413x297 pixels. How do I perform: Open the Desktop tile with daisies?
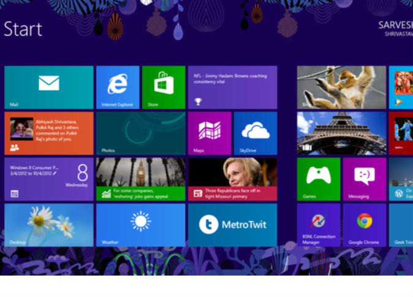pos(48,225)
